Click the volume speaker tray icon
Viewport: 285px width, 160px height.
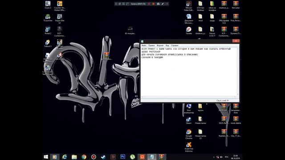pyautogui.click(x=221, y=157)
